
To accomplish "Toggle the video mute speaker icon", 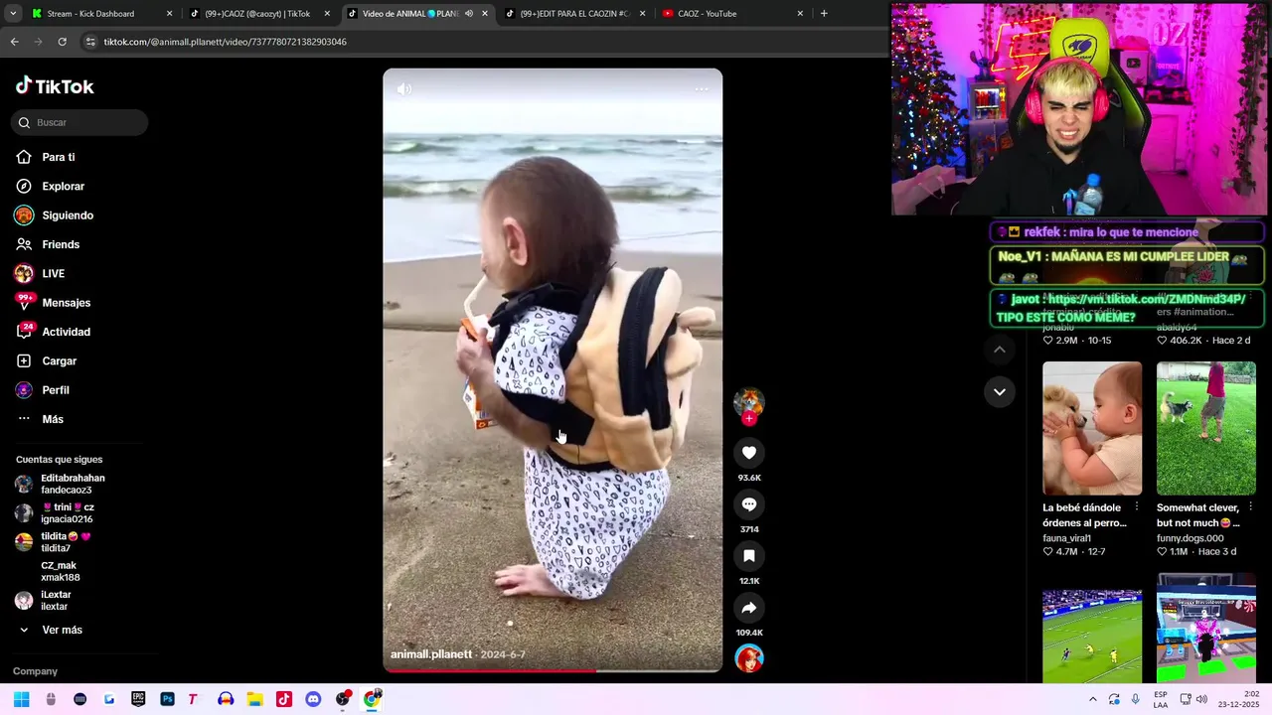I will [x=403, y=89].
